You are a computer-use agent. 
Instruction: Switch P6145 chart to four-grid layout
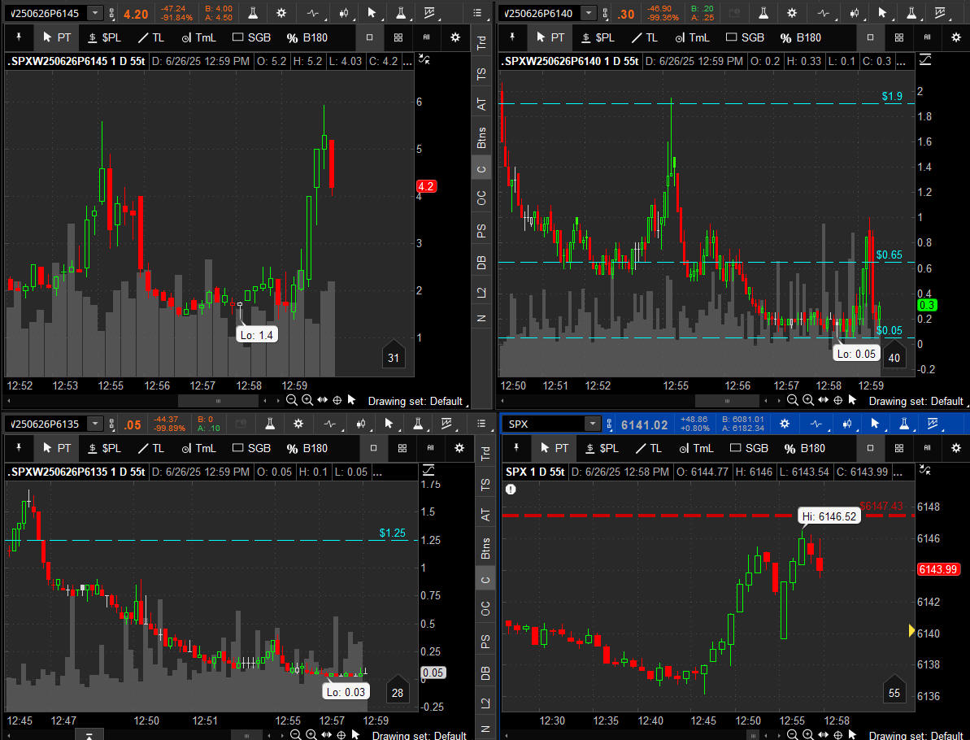(x=398, y=37)
